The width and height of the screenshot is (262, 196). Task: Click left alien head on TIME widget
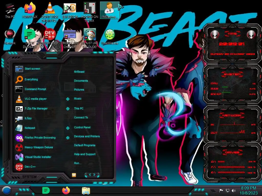[x=215, y=34]
